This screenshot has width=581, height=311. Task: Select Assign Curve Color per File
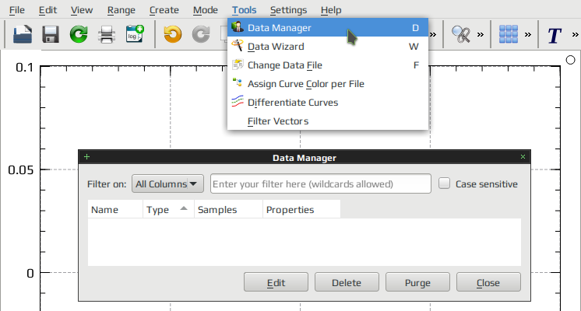[x=328, y=83]
